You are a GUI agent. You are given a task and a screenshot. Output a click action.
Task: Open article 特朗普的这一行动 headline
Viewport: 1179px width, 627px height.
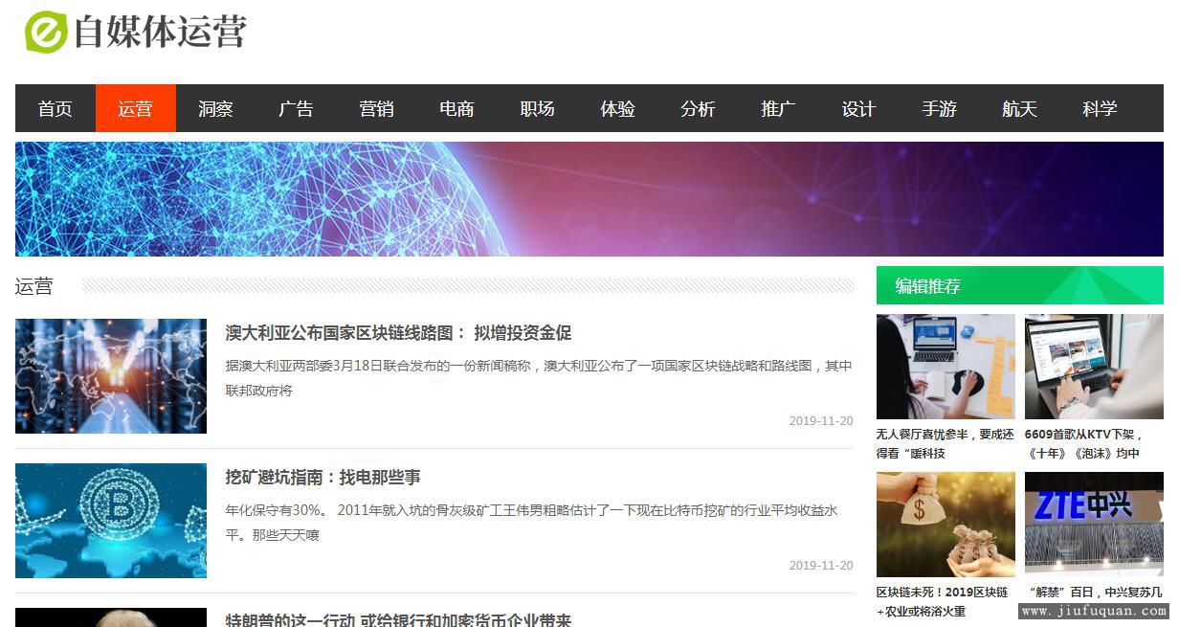click(x=398, y=619)
